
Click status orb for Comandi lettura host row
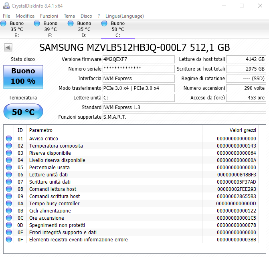click(x=9, y=189)
